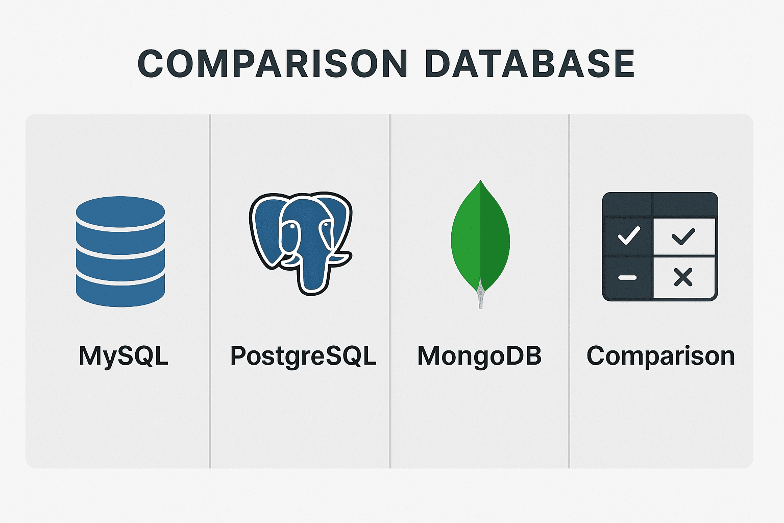Click the minus dash in the comparison table

click(627, 278)
